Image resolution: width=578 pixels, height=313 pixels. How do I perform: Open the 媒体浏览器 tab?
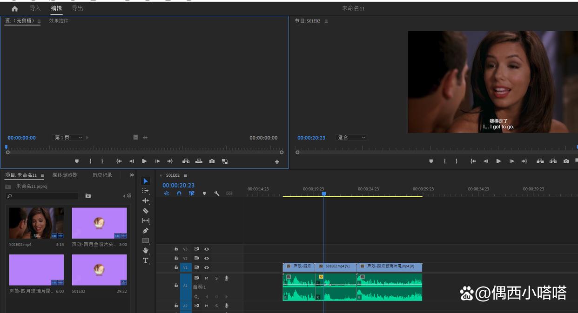pos(65,175)
